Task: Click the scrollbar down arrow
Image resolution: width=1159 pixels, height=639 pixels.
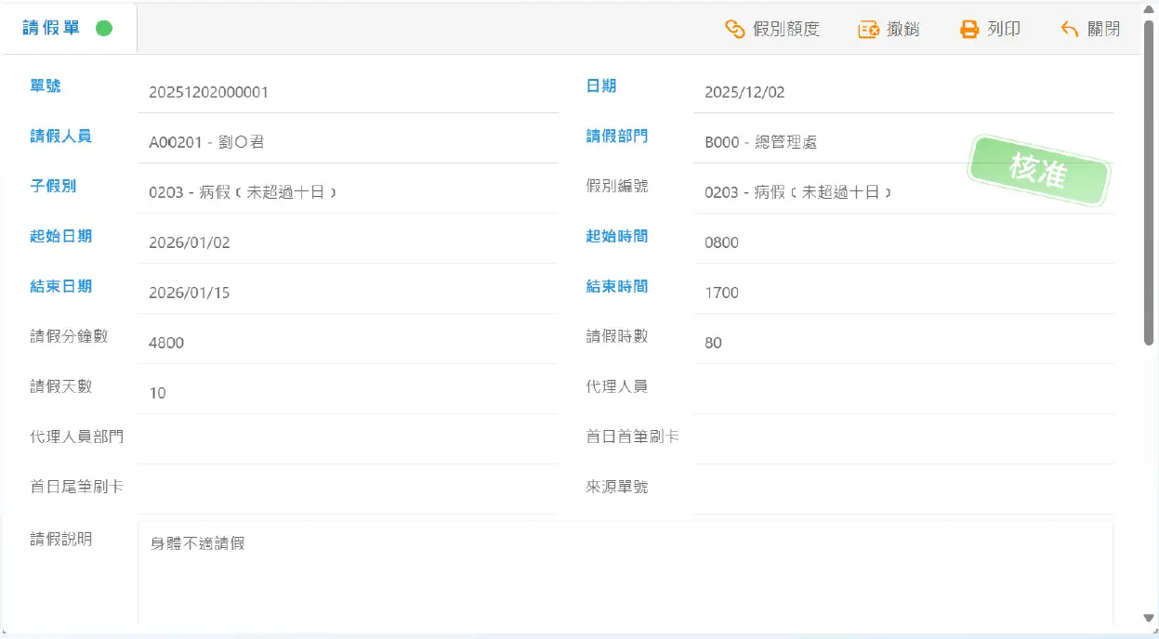Action: pyautogui.click(x=1149, y=619)
